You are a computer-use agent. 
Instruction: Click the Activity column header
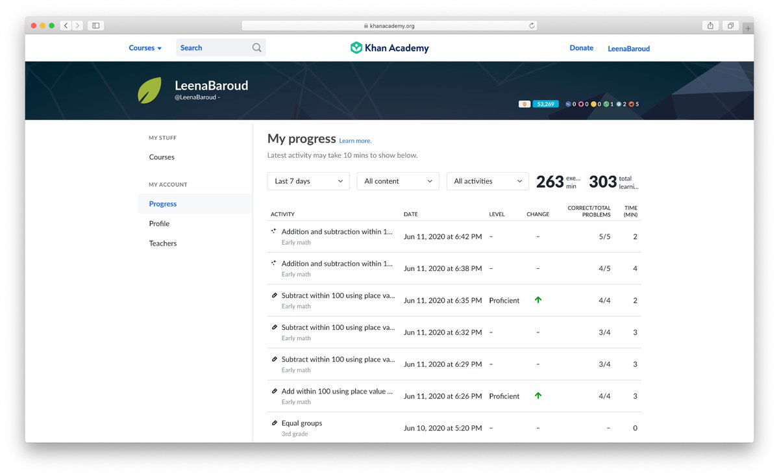coord(282,214)
